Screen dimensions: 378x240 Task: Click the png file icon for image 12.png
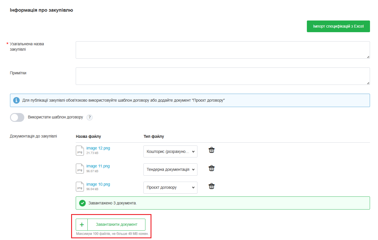point(80,151)
